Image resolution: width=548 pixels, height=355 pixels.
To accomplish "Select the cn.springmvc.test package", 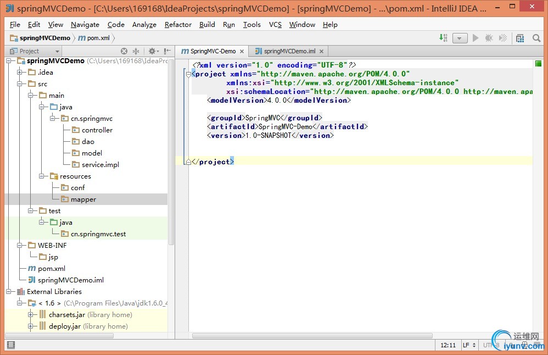I will [93, 234].
